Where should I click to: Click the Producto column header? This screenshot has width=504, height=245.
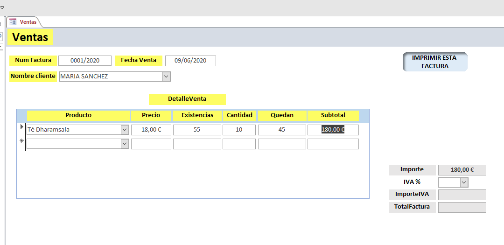point(78,115)
